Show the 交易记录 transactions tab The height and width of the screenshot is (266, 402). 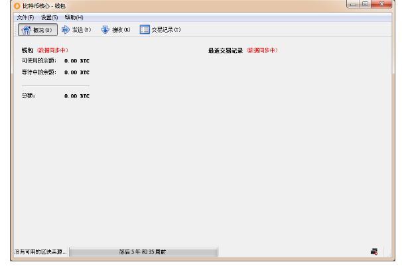pos(161,30)
